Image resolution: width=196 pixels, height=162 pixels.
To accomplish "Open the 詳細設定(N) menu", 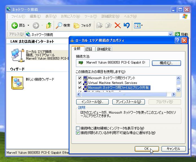I will click(110, 16).
